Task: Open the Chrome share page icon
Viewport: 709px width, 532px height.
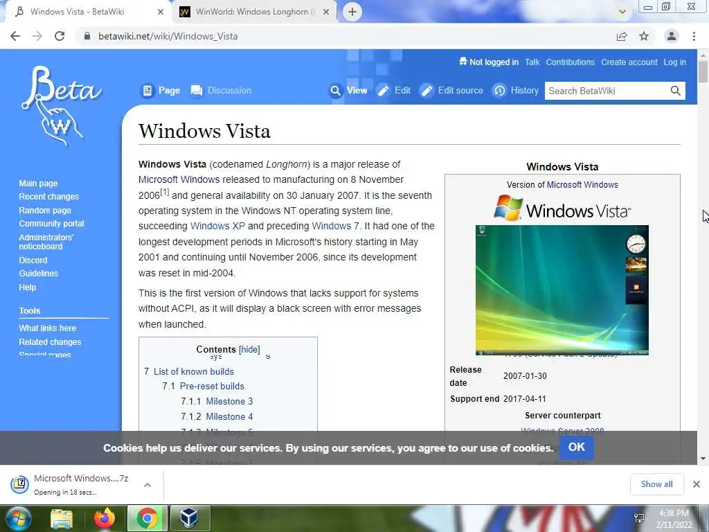Action: (622, 36)
